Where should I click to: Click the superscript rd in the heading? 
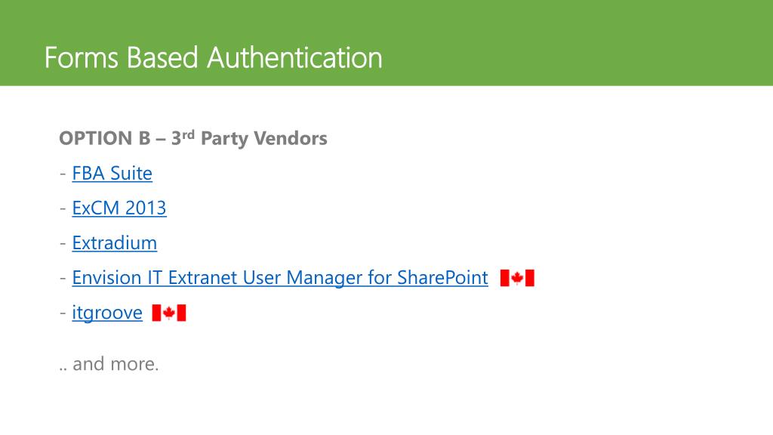coord(189,134)
